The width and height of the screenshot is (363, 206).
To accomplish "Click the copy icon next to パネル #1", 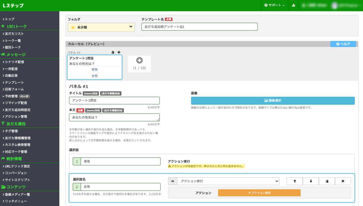I will pyautogui.click(x=113, y=52).
